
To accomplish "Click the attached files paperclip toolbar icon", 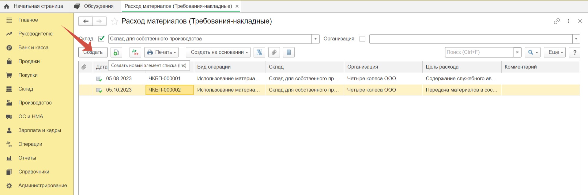I will point(274,52).
